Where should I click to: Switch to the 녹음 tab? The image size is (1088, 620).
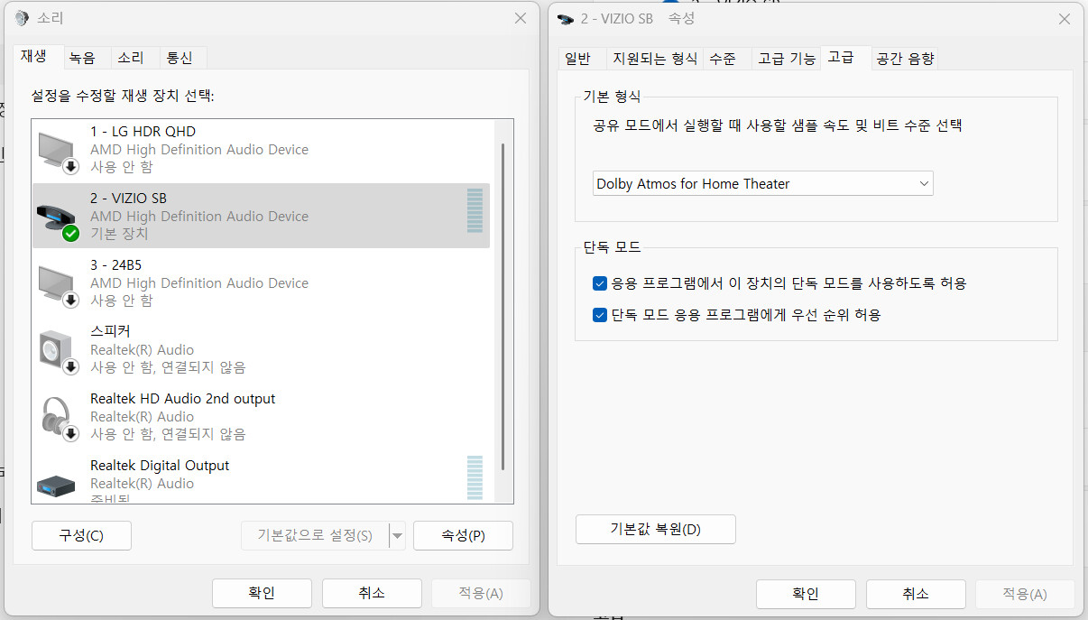click(x=82, y=58)
